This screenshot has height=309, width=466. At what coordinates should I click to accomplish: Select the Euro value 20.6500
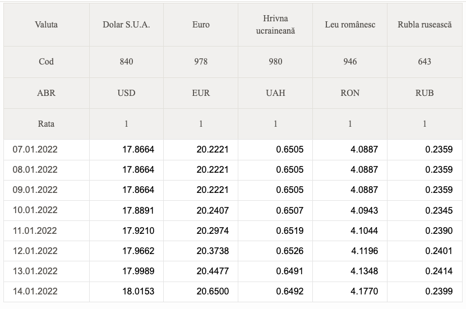[213, 291]
